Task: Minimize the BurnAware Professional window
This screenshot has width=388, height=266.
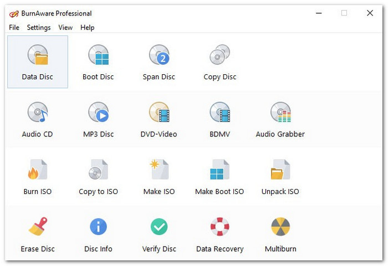Action: [319, 13]
